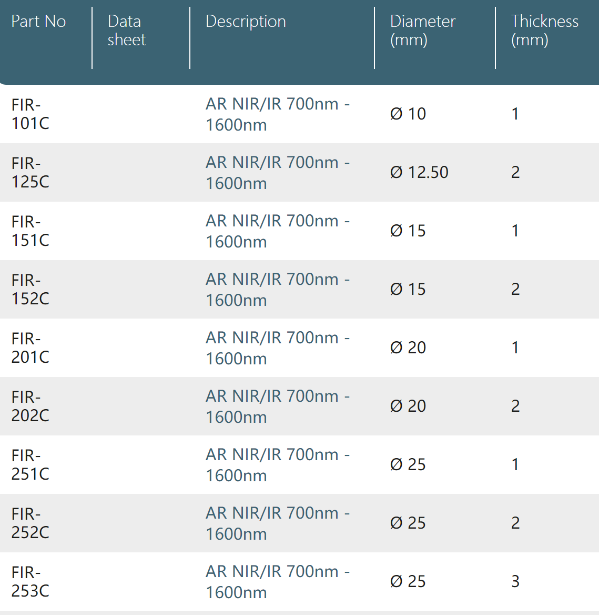Click the Data sheet column header

coord(127,31)
